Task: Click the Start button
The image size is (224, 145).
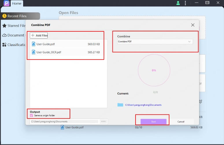Action: (153, 122)
